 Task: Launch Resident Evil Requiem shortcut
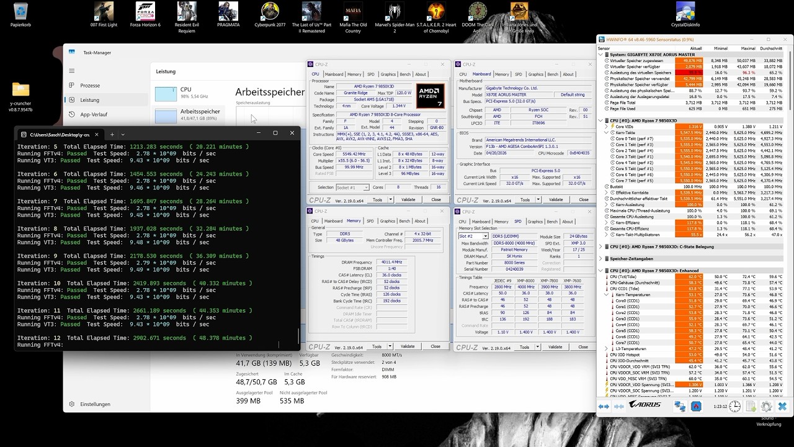(x=187, y=17)
